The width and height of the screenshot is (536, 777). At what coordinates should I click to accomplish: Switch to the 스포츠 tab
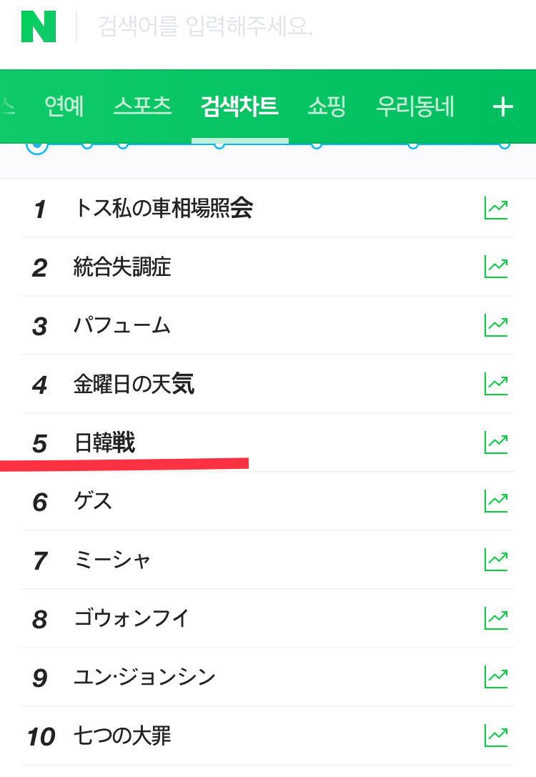142,107
